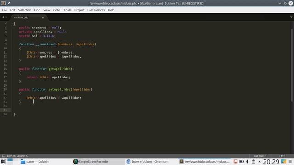Open the KDE application launcher
Screen dimensions: 294x165
coord(3,161)
